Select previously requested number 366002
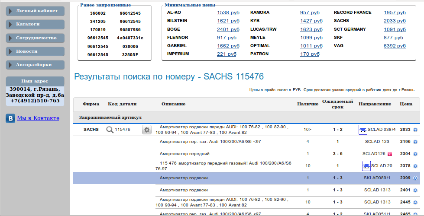Viewport: 424px width, 216px height. [x=98, y=13]
